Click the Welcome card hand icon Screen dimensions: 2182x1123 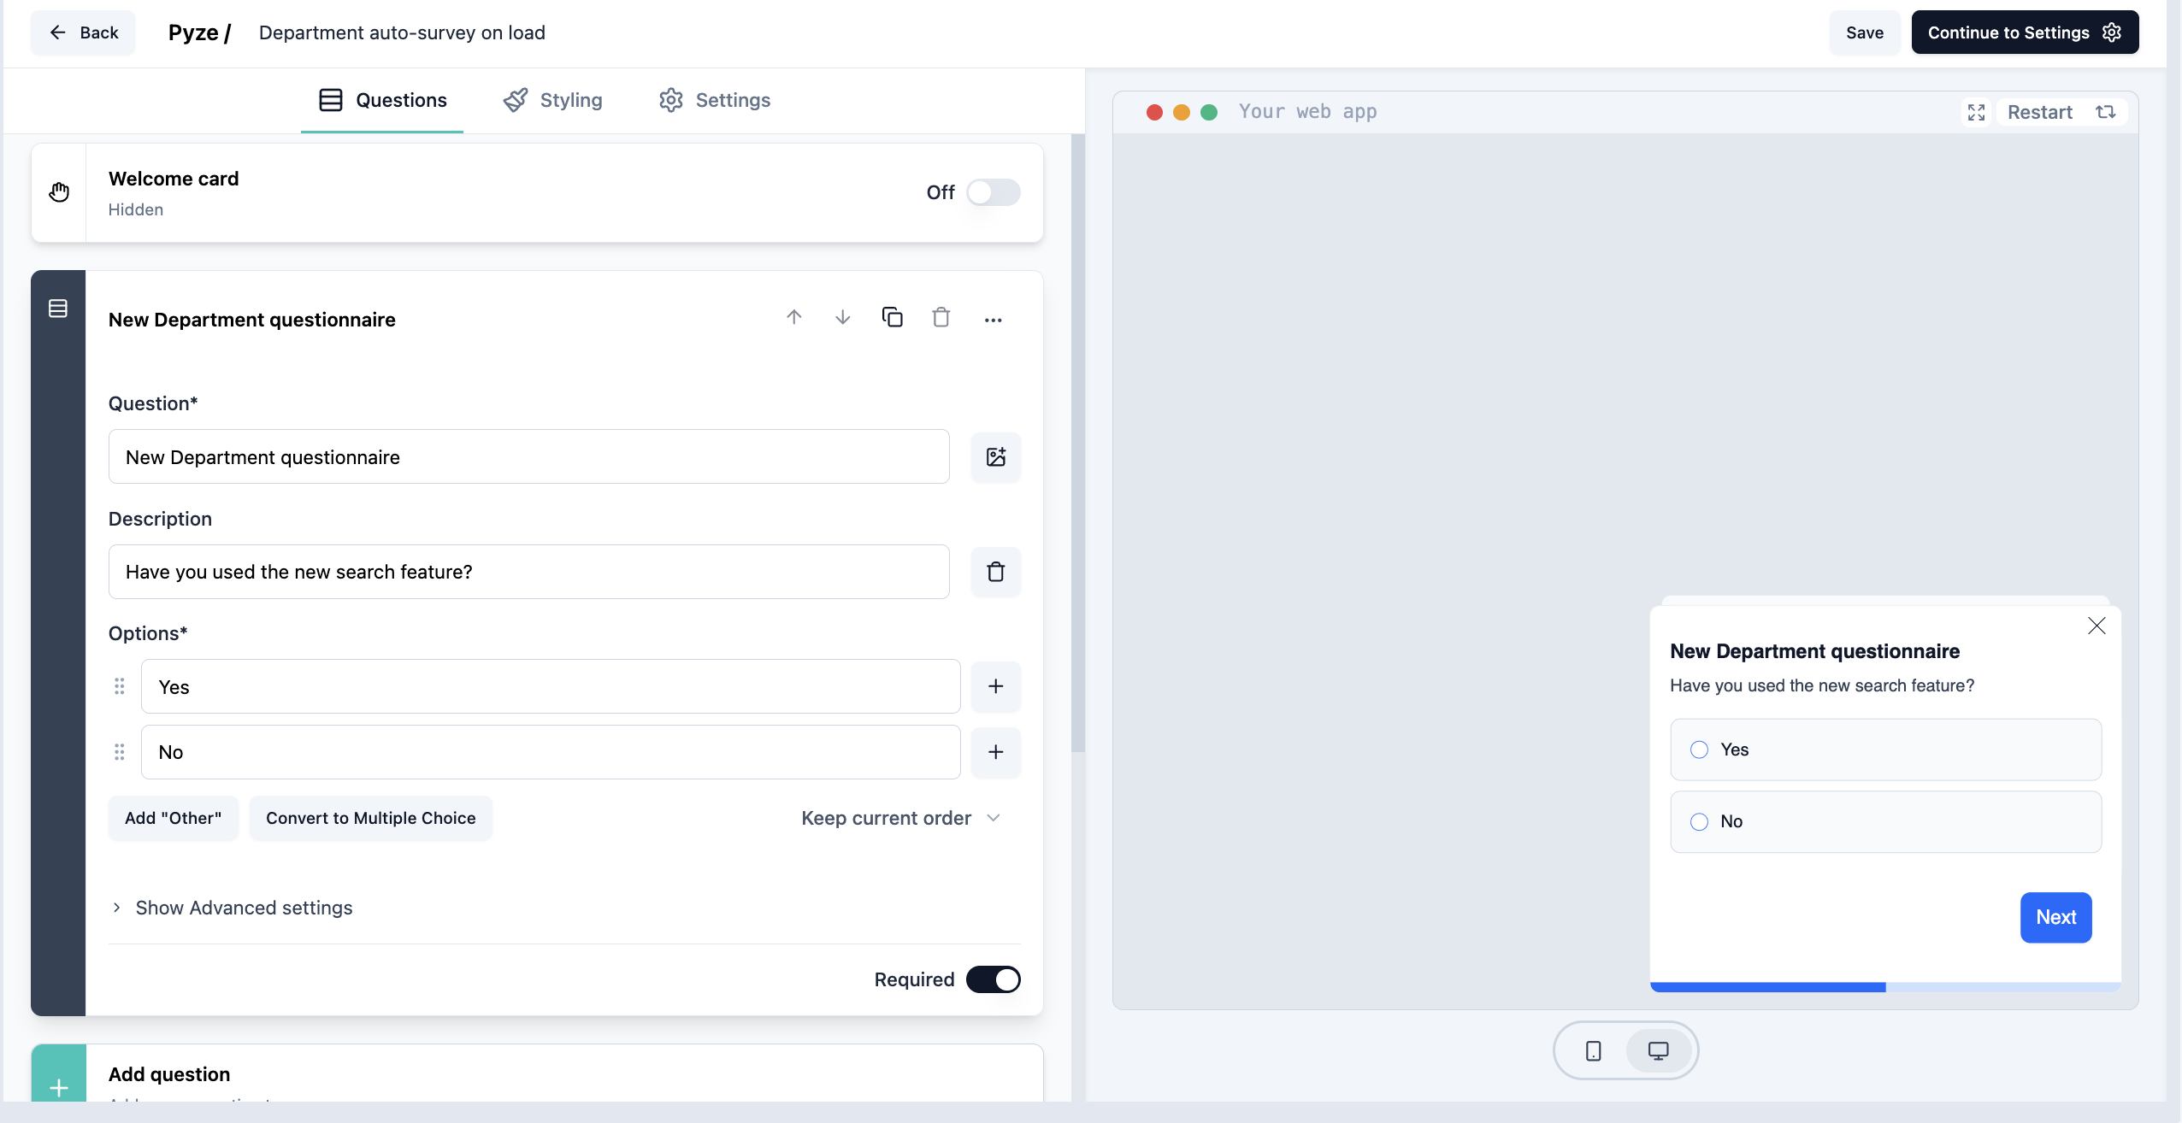pyautogui.click(x=59, y=192)
